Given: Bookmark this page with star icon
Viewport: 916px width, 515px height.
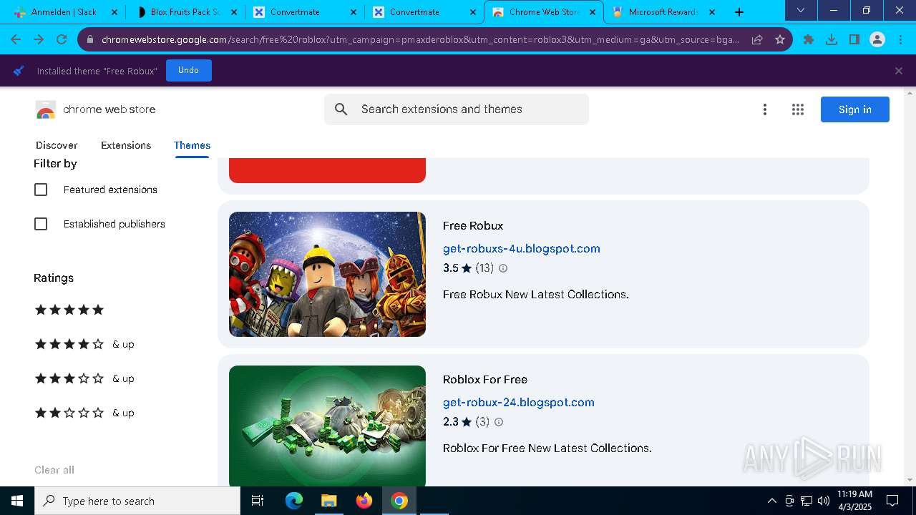Looking at the screenshot, I should click(x=780, y=39).
